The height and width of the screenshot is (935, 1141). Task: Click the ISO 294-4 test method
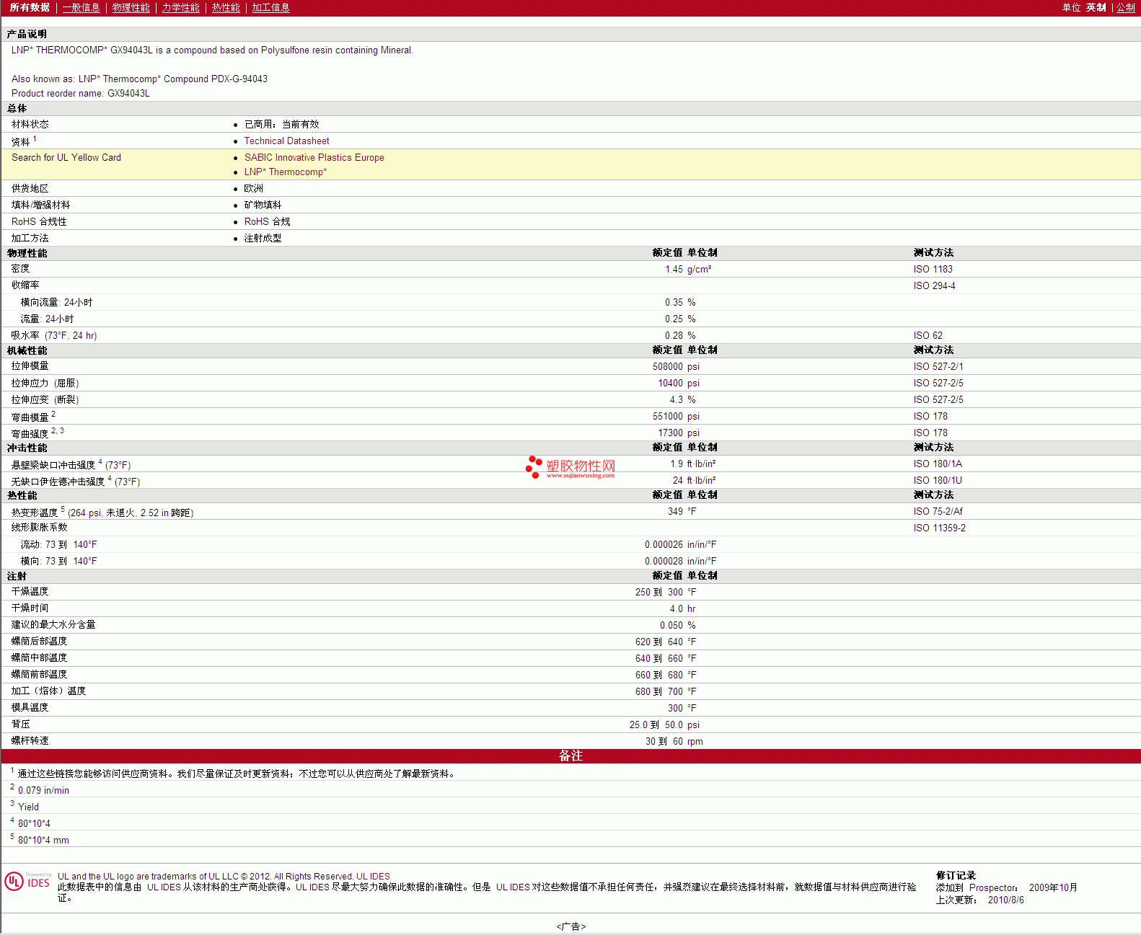(x=934, y=286)
